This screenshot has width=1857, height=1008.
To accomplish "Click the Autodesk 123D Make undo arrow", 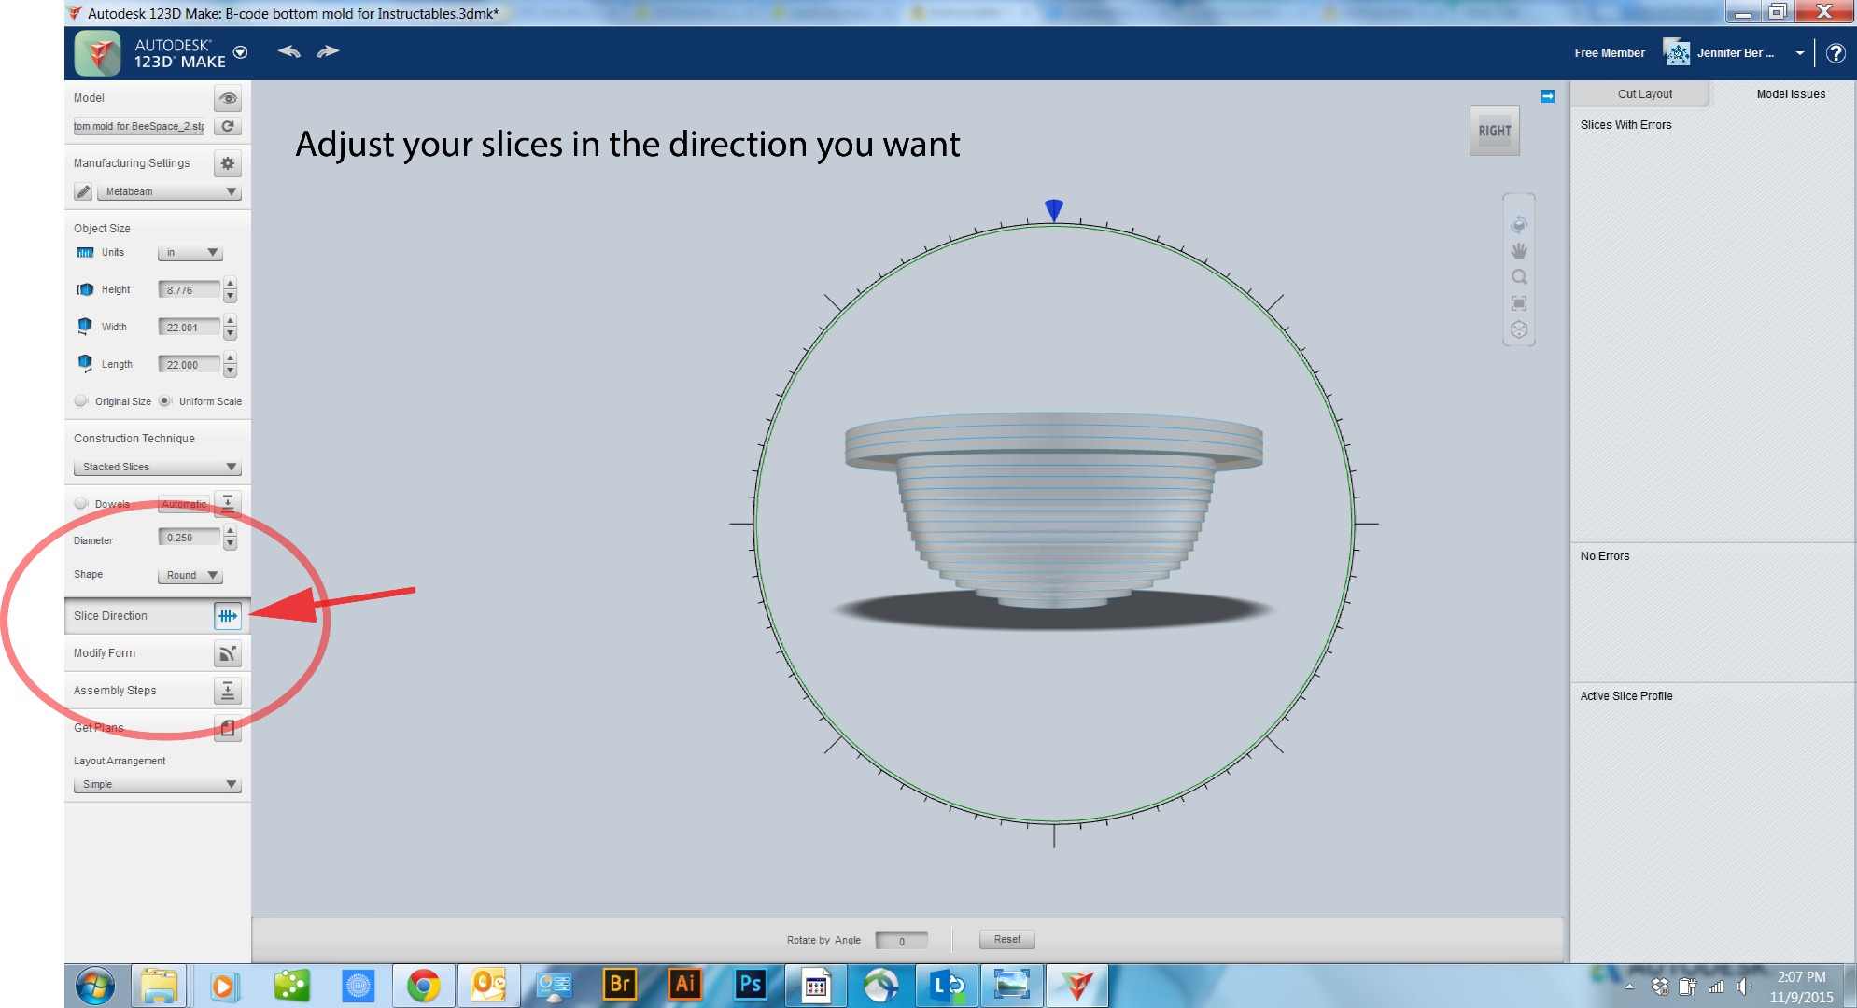I will pyautogui.click(x=288, y=52).
